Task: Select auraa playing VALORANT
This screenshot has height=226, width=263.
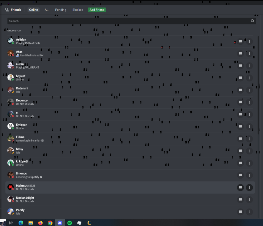Action: (x=130, y=66)
